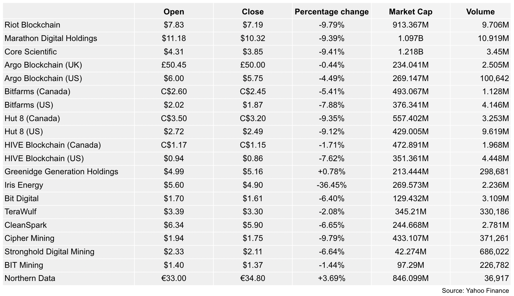Click the Iris Energy -36.45% cell

[331, 185]
